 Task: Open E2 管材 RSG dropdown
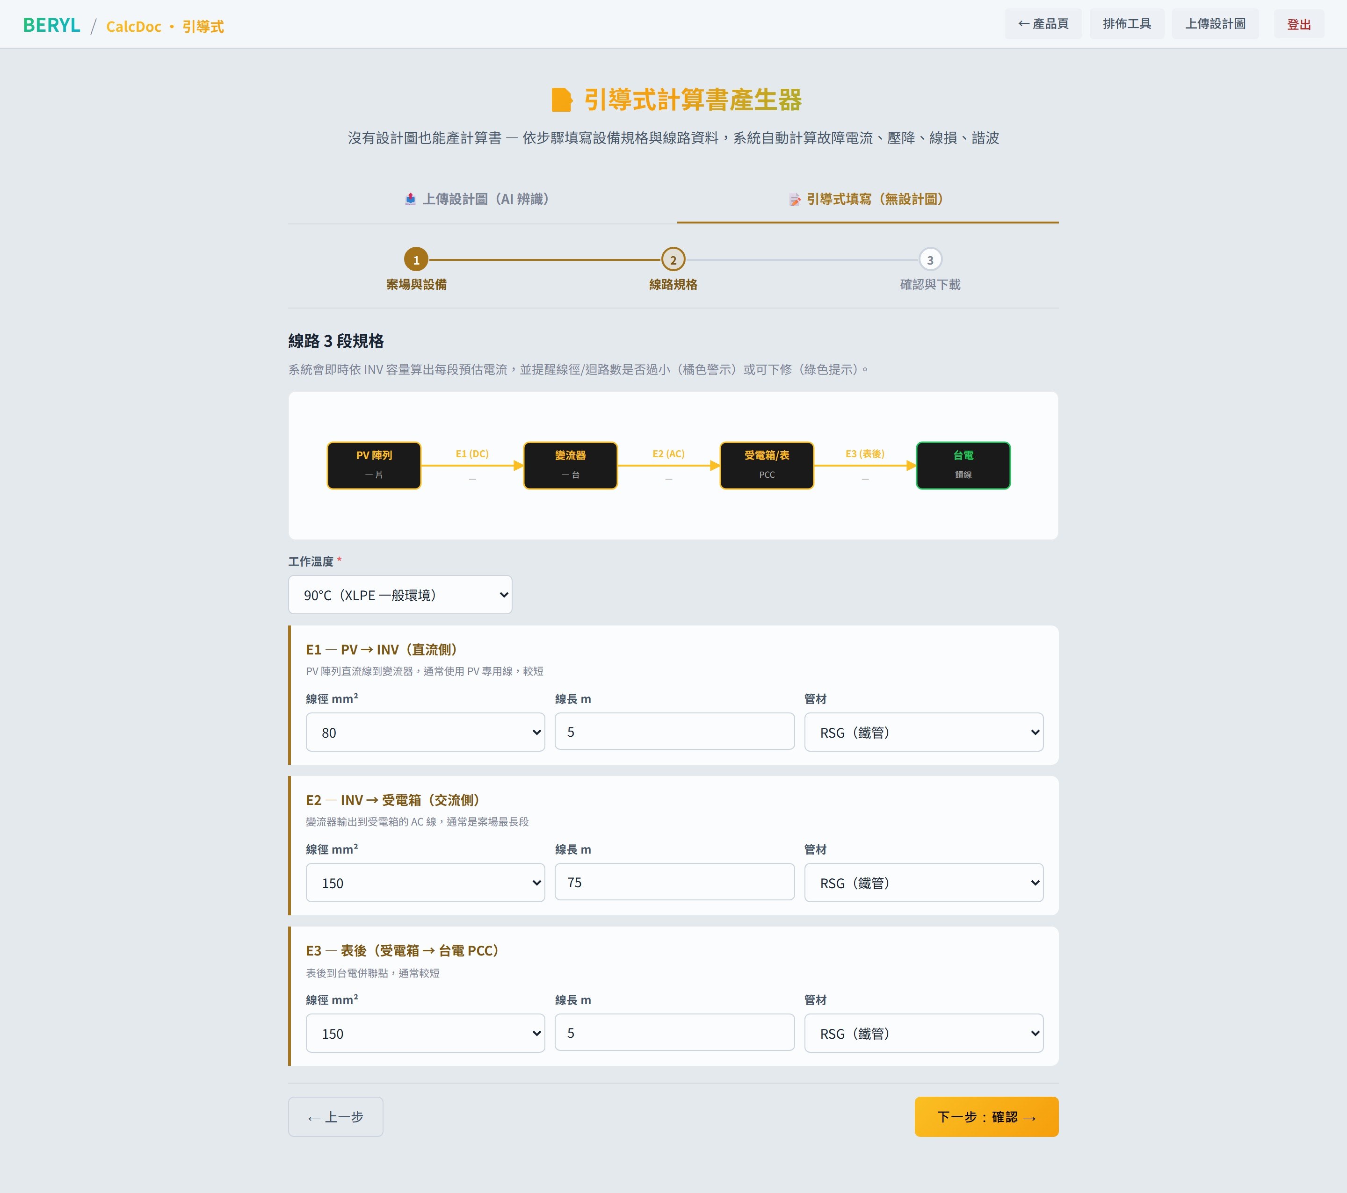pos(923,883)
